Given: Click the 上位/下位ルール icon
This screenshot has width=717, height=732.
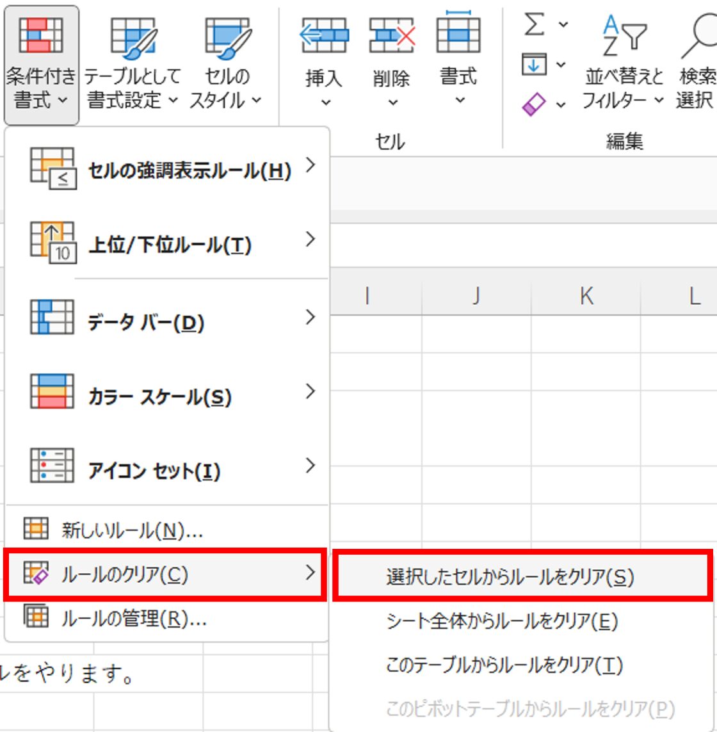Looking at the screenshot, I should (x=52, y=243).
